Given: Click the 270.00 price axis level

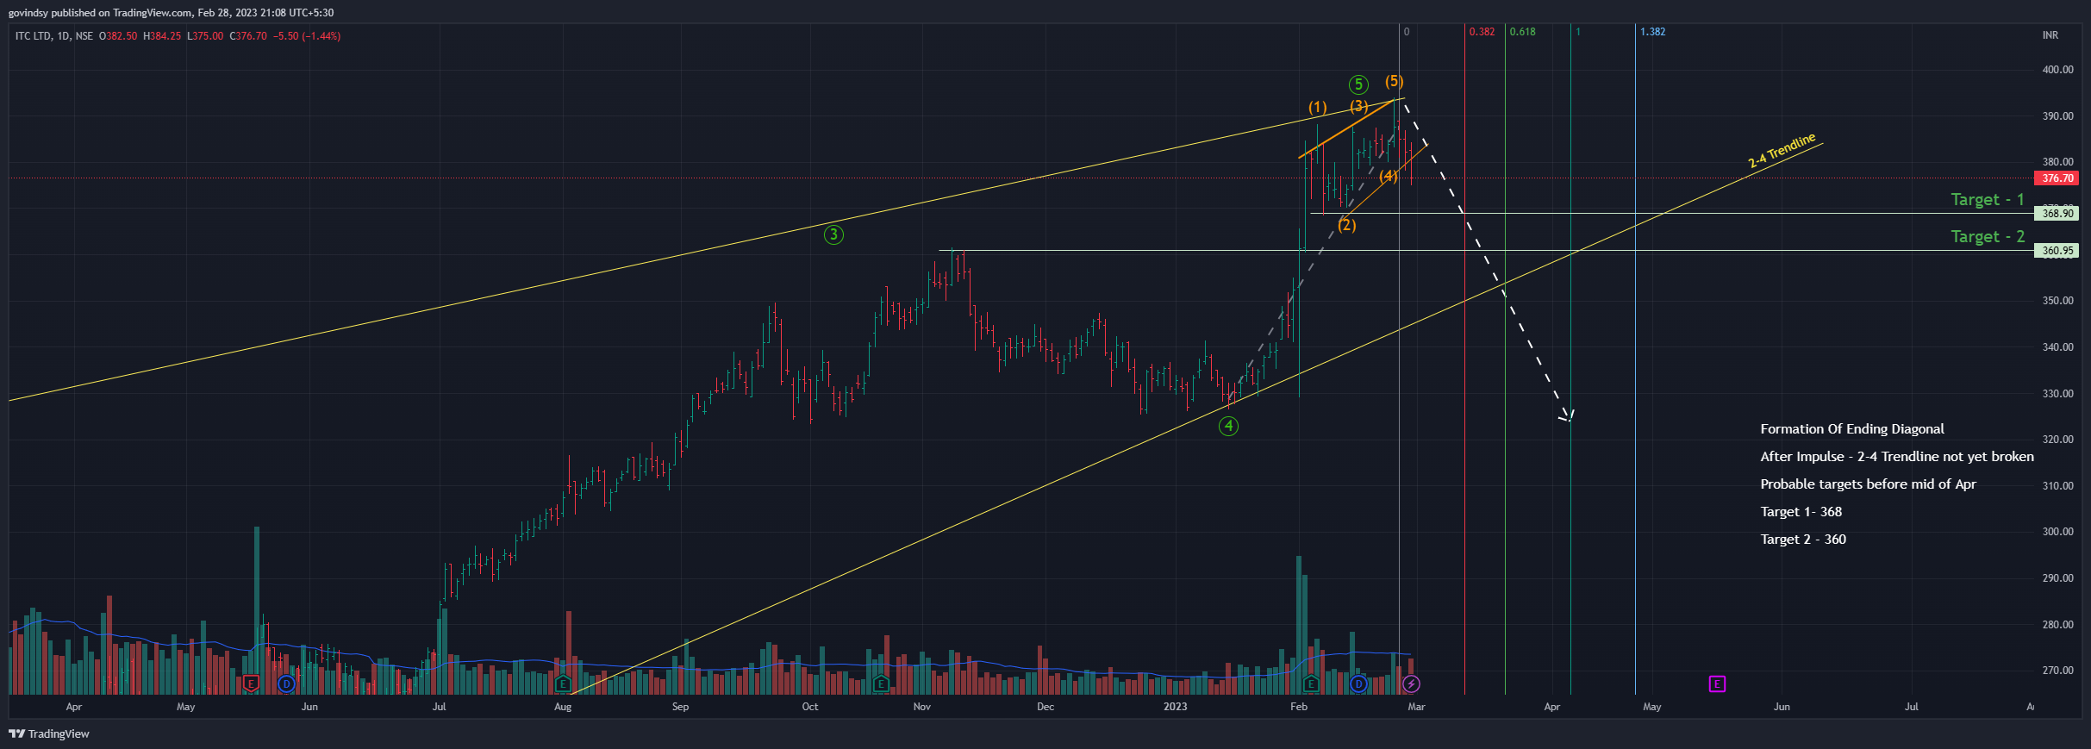Looking at the screenshot, I should [x=2057, y=671].
